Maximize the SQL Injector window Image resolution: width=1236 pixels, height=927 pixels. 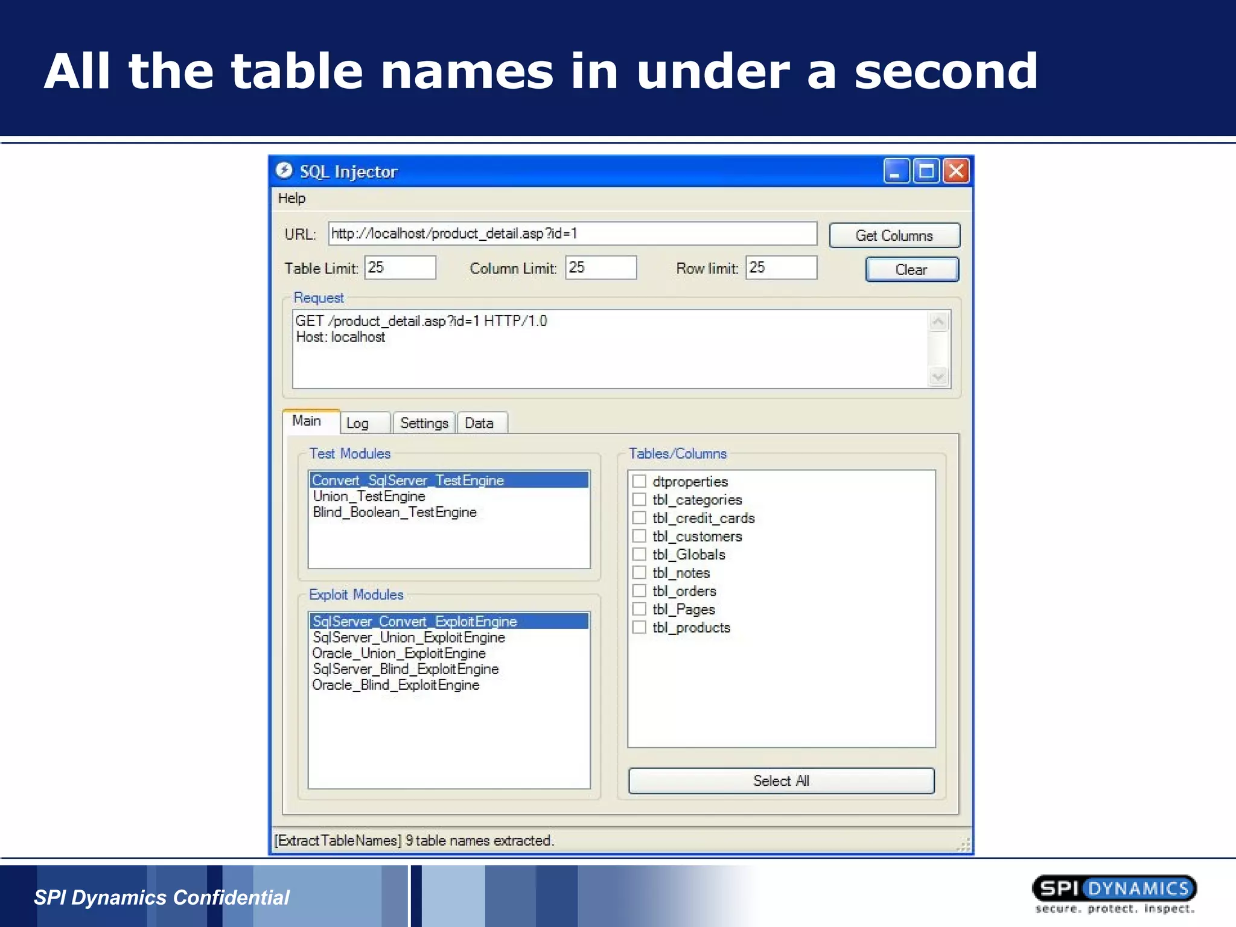(926, 171)
